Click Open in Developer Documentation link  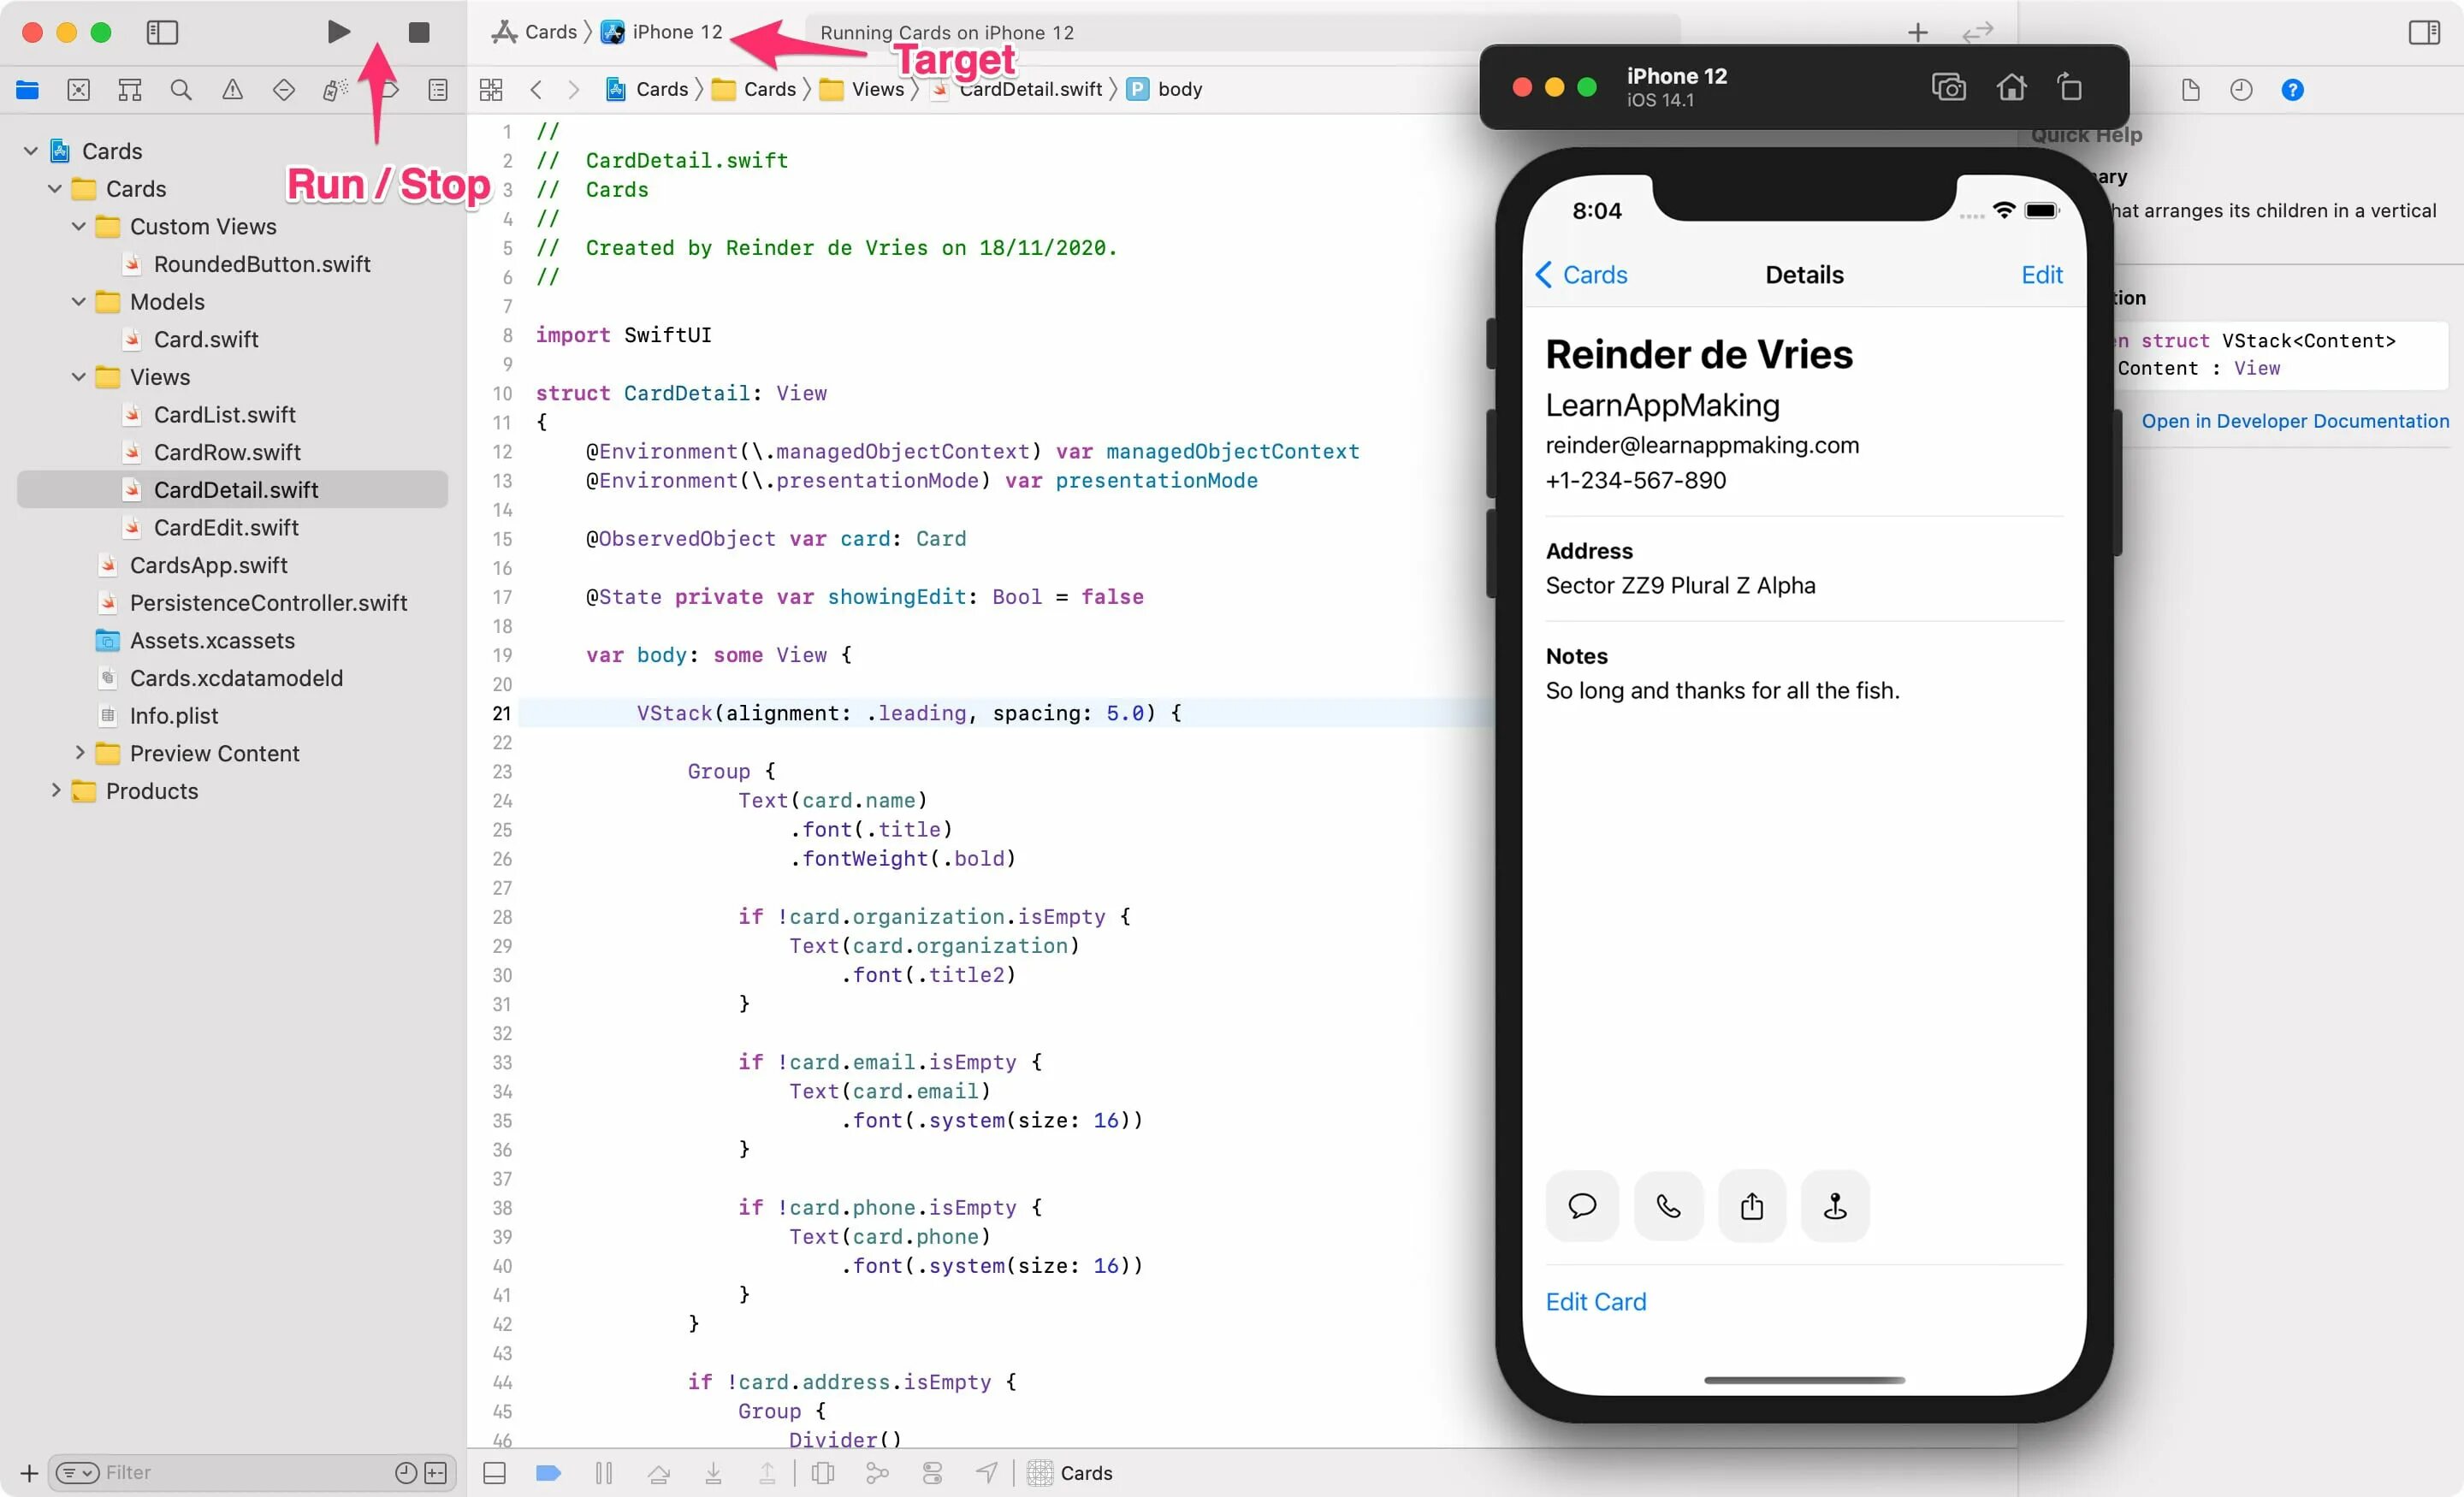pyautogui.click(x=2295, y=421)
